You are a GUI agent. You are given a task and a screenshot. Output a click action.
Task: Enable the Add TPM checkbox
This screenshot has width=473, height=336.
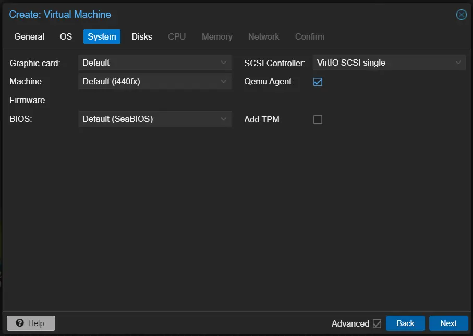click(x=318, y=119)
